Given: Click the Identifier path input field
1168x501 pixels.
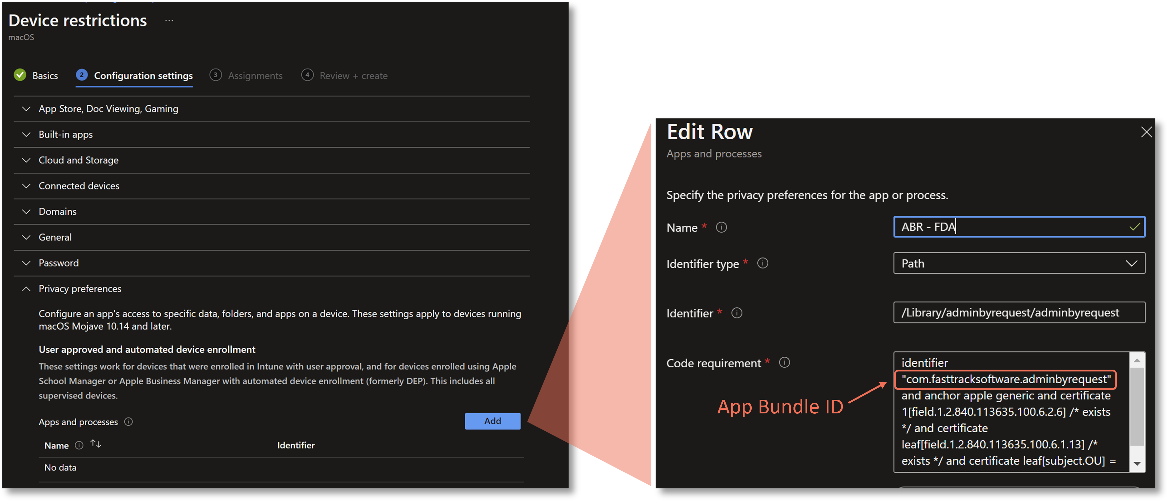Looking at the screenshot, I should pyautogui.click(x=1019, y=313).
